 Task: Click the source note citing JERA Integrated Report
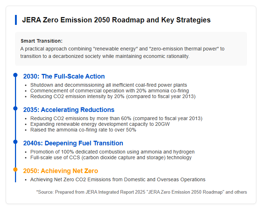[141, 192]
